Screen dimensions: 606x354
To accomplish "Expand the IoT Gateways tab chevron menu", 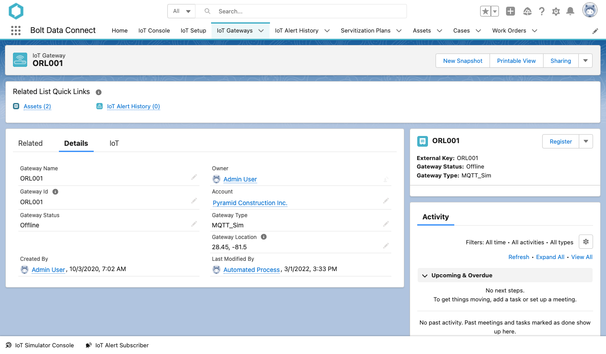I will (x=261, y=31).
